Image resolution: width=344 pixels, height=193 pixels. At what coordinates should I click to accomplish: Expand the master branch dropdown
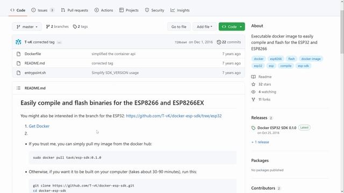pos(27,27)
